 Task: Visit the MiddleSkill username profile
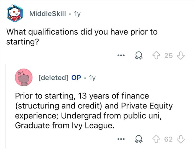[x=47, y=14]
